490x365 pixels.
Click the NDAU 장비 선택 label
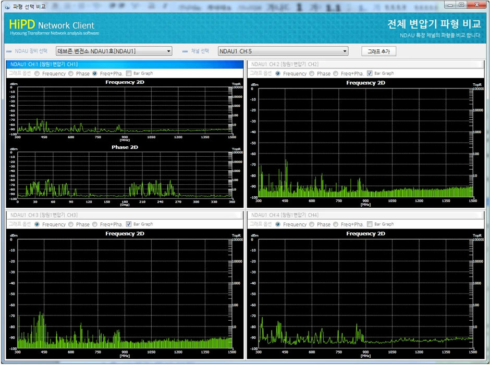tap(31, 51)
